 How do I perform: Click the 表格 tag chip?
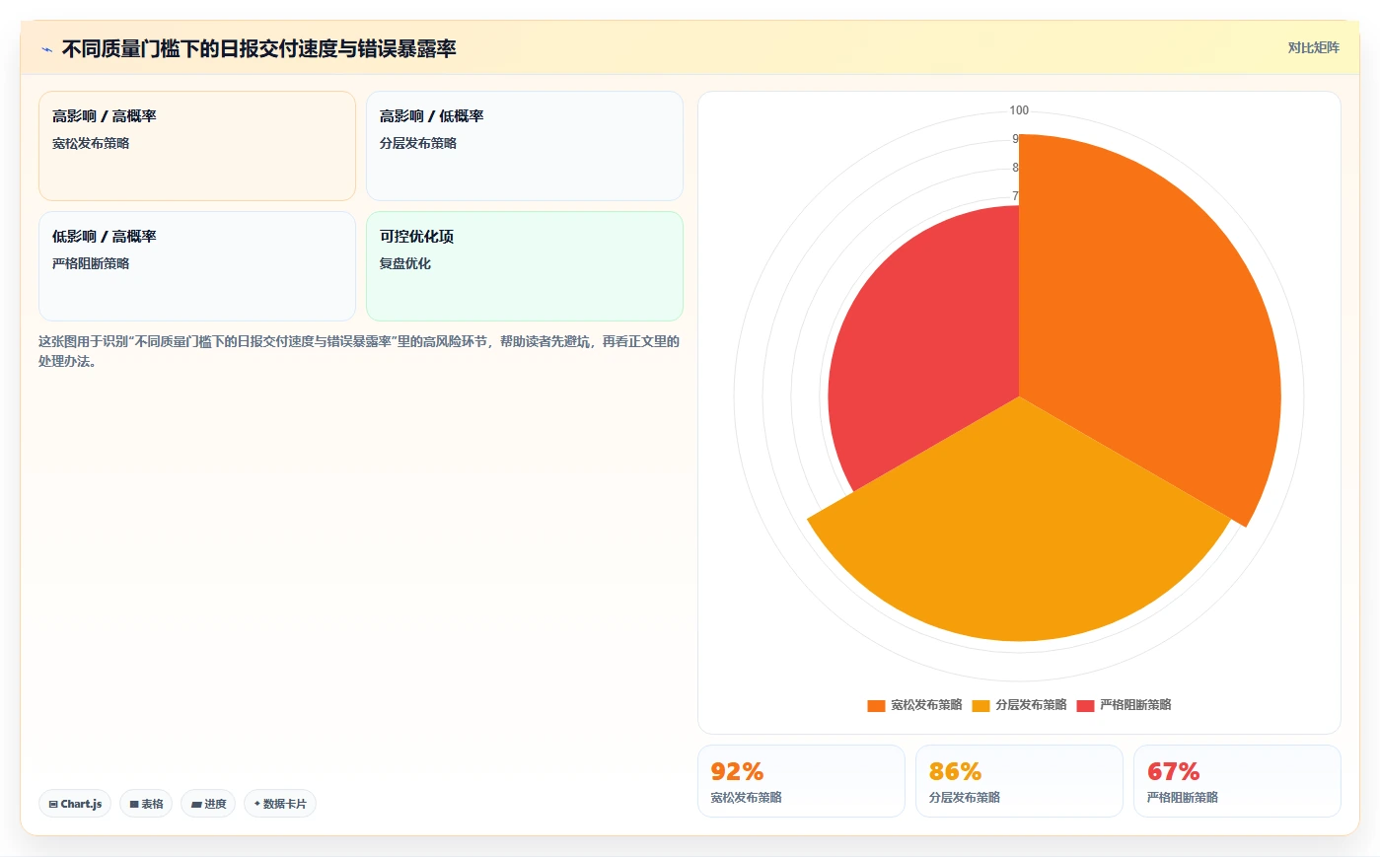pyautogui.click(x=146, y=804)
